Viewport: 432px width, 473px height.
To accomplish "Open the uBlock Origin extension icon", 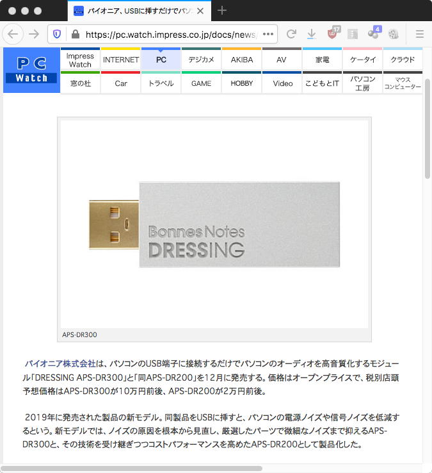I will tap(333, 33).
